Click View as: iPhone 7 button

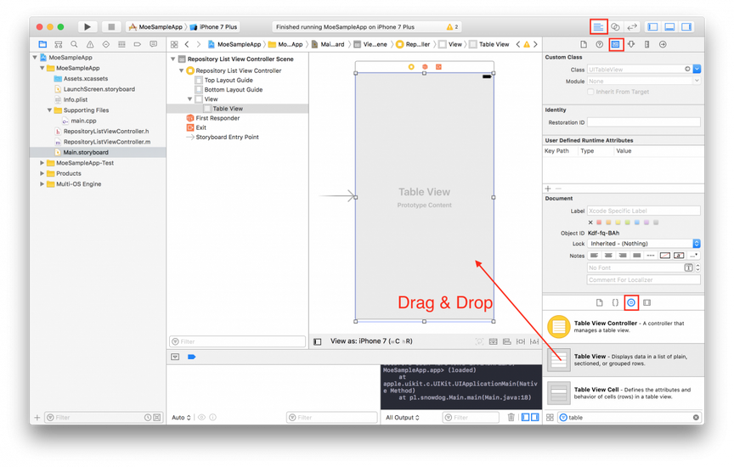pyautogui.click(x=371, y=341)
